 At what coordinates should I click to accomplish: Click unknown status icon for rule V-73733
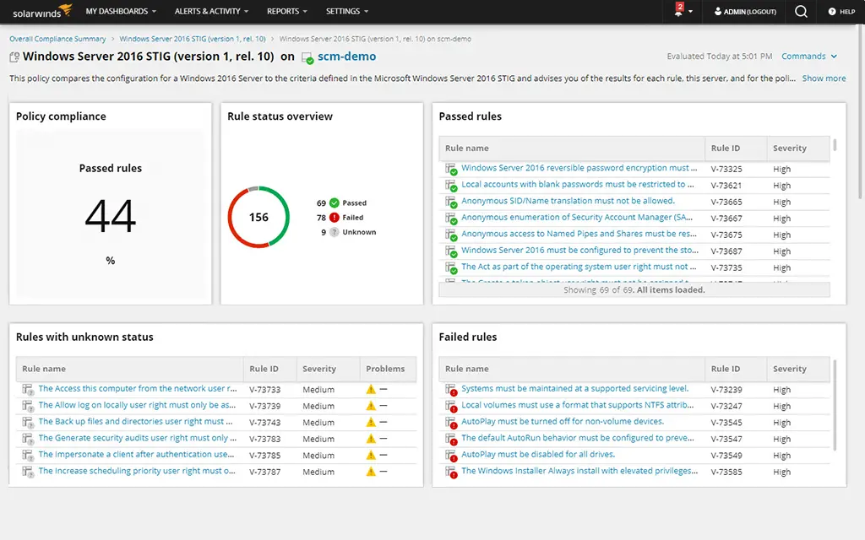28,390
